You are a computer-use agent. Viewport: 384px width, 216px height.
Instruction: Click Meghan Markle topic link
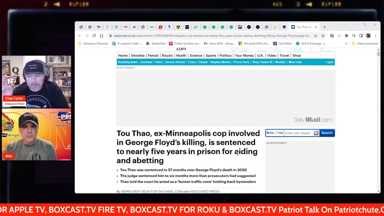tap(220, 62)
